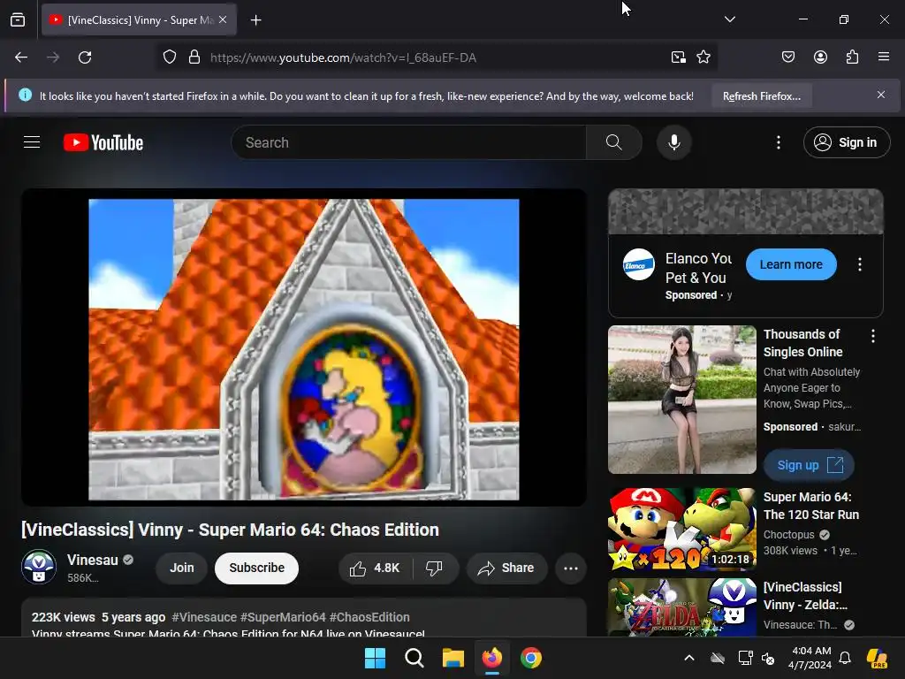Open muted volume tray icon
This screenshot has height=679, width=905.
pyautogui.click(x=768, y=658)
